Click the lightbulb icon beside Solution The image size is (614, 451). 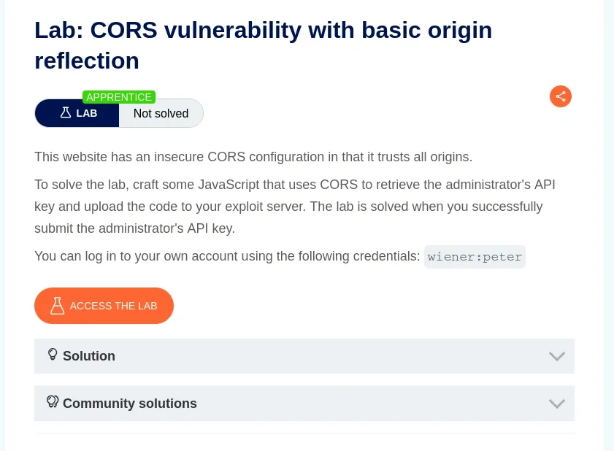[x=53, y=355]
